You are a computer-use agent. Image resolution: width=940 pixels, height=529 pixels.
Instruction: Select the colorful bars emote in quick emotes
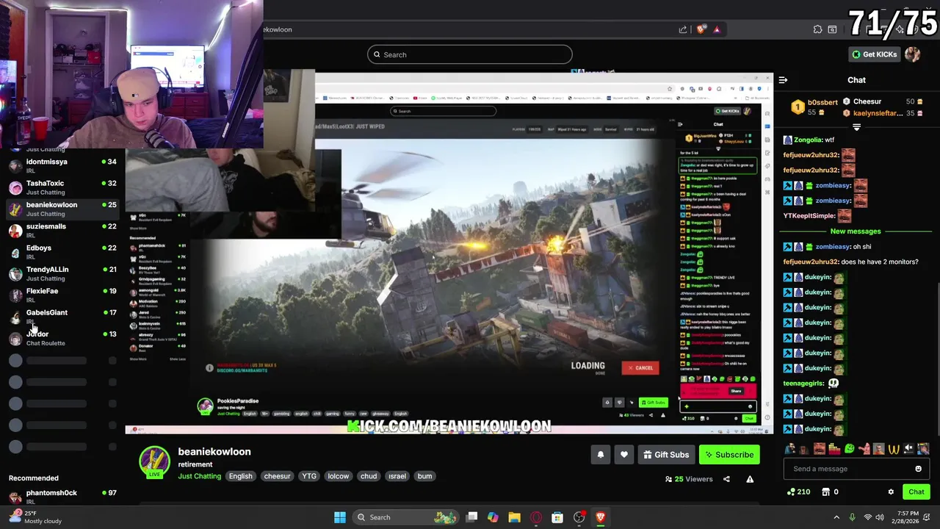point(834,448)
